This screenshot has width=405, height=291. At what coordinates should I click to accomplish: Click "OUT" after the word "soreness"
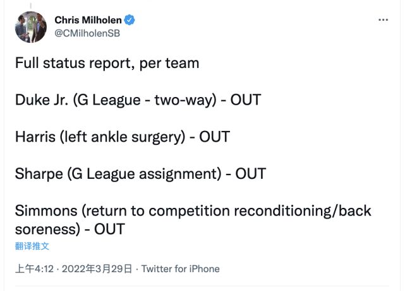point(109,228)
